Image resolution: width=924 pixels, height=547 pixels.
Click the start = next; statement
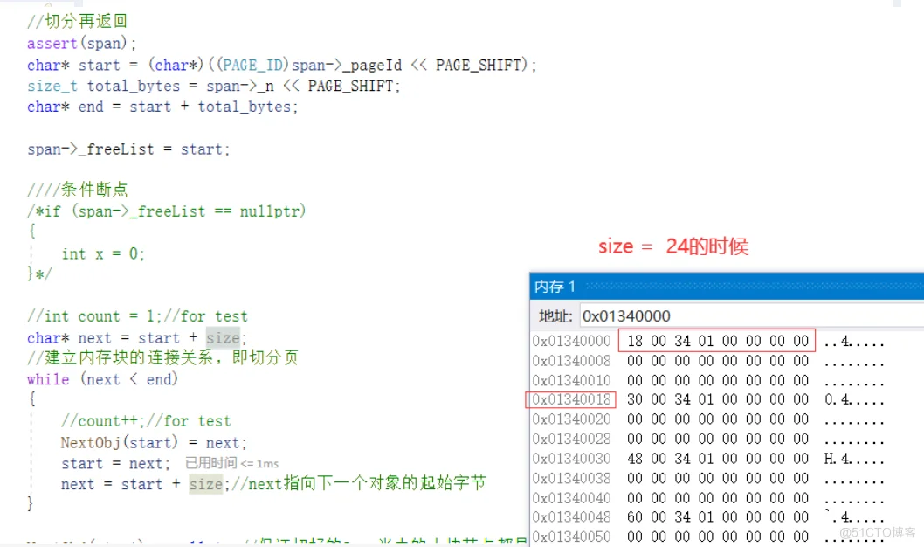(115, 464)
